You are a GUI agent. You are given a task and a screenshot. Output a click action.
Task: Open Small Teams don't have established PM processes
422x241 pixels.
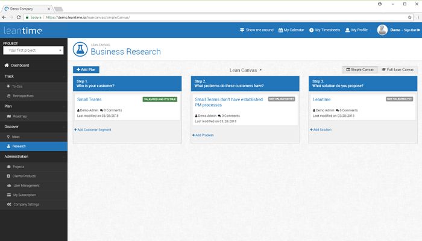(x=228, y=102)
